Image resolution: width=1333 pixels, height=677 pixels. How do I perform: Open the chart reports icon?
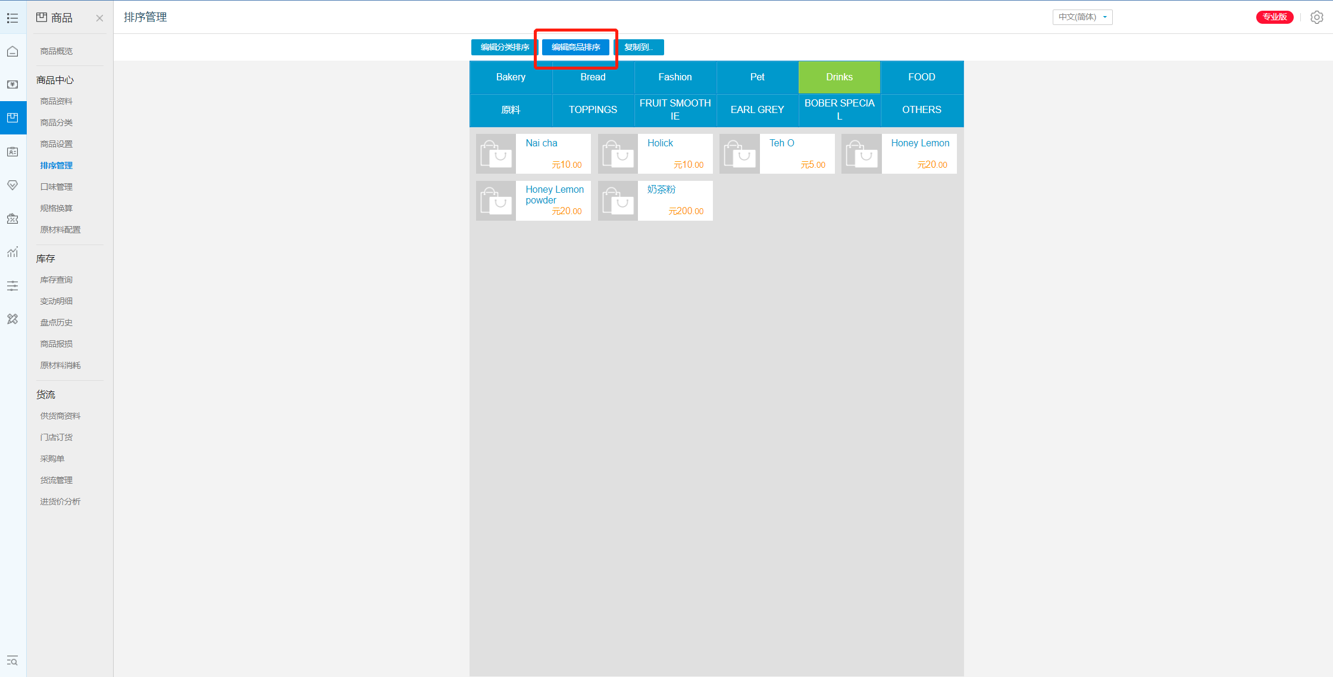tap(12, 252)
